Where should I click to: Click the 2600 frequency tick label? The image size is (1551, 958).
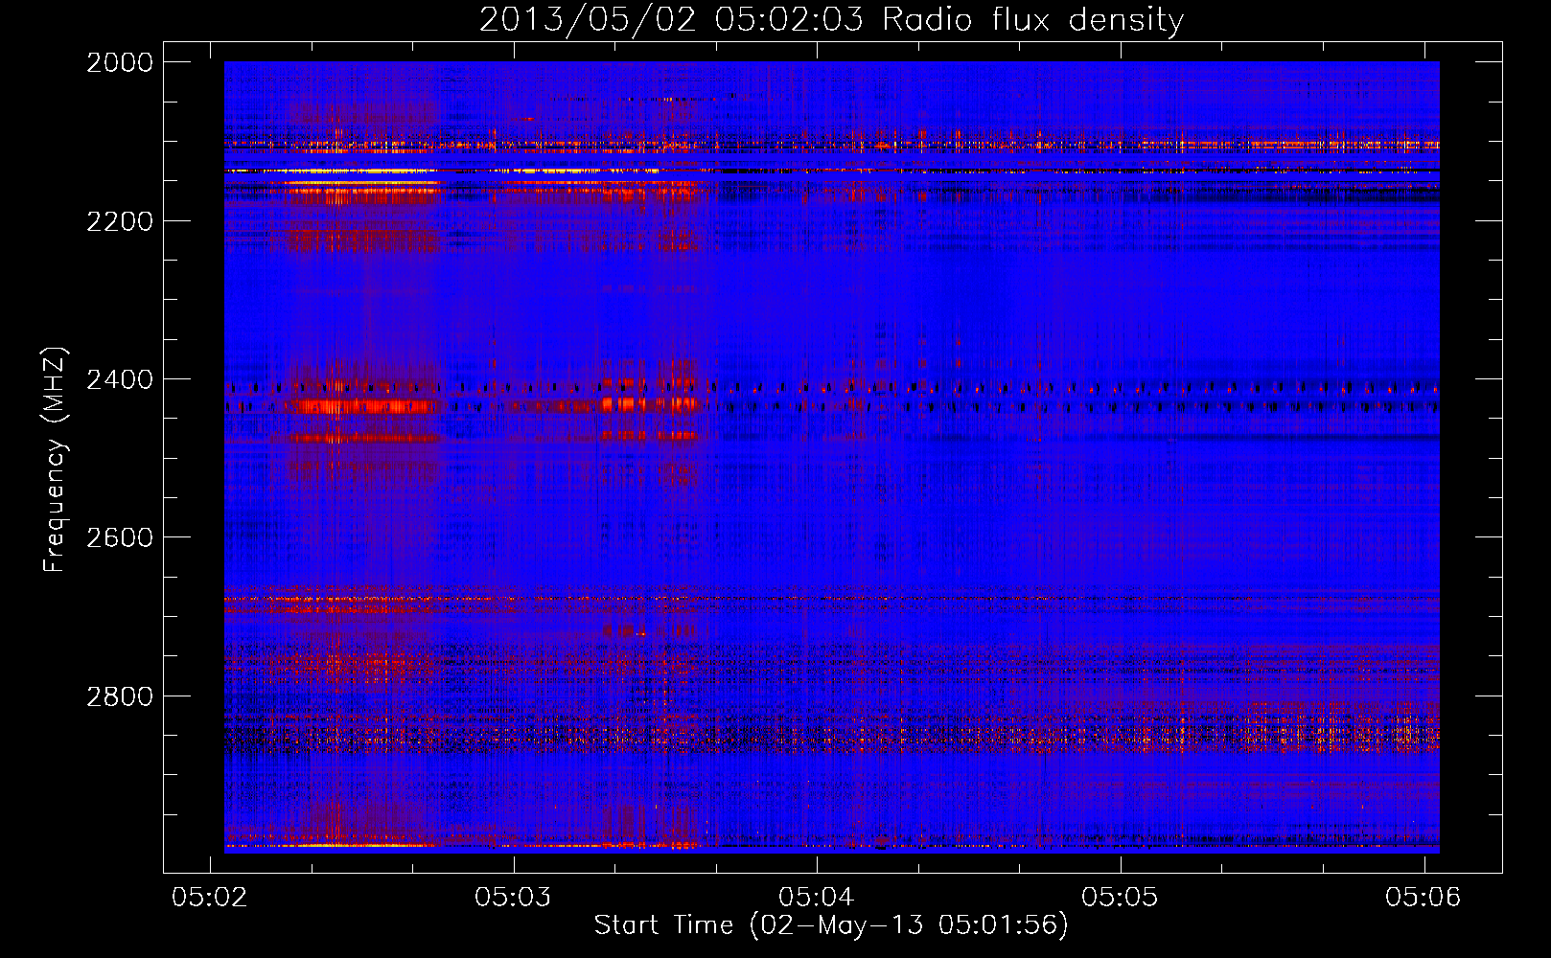(120, 537)
